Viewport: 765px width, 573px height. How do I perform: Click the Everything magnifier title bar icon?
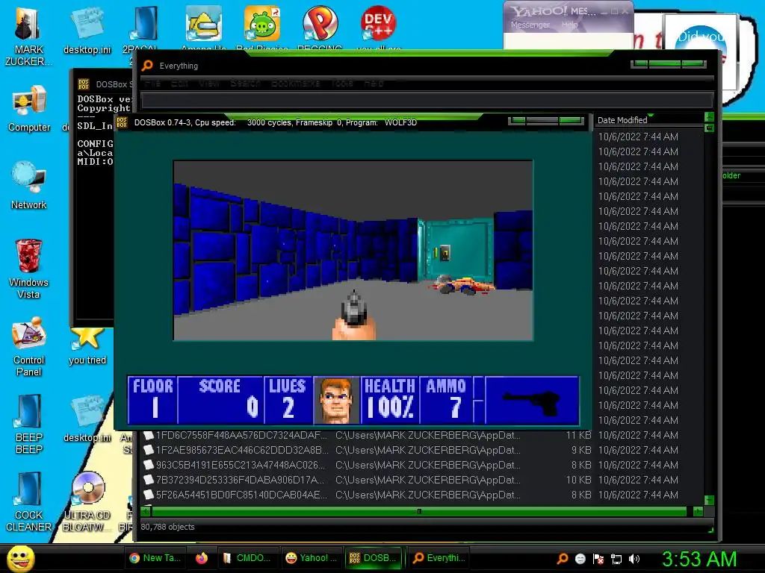coord(147,66)
